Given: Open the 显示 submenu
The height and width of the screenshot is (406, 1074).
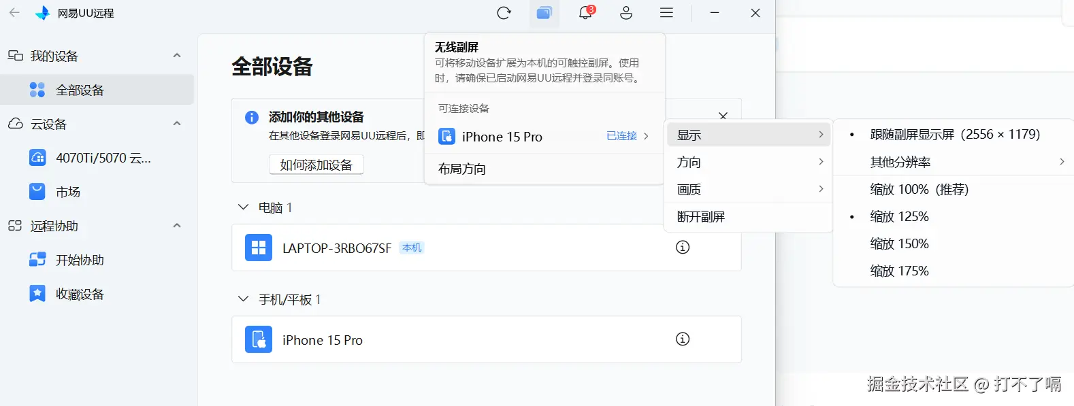Looking at the screenshot, I should coord(749,135).
